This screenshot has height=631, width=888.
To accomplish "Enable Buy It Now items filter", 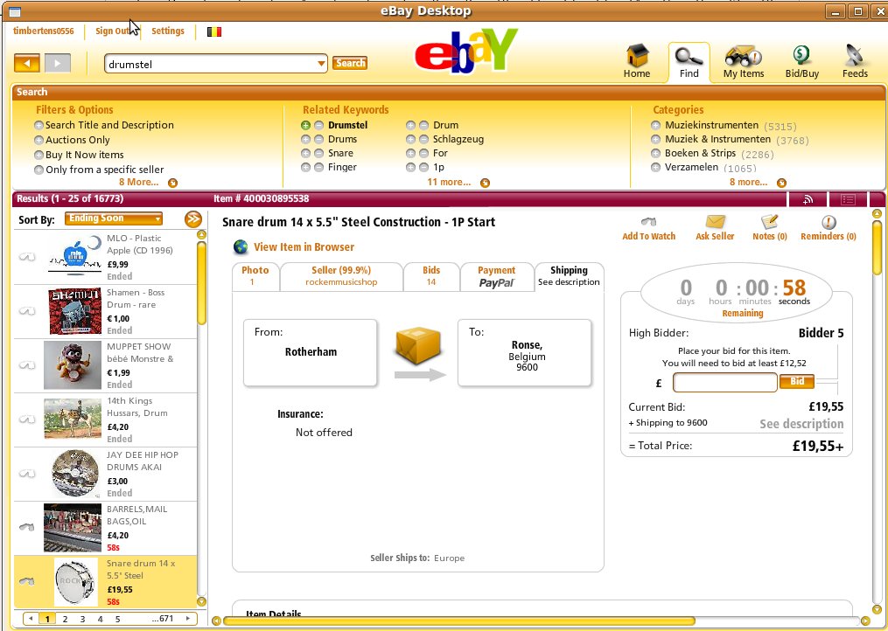I will pyautogui.click(x=38, y=155).
